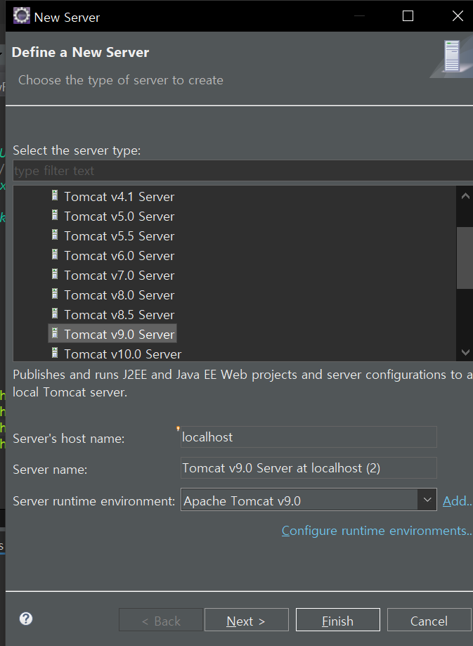Screen dimensions: 473x646
Task: Open the dialog help question mark
Action: tap(26, 619)
